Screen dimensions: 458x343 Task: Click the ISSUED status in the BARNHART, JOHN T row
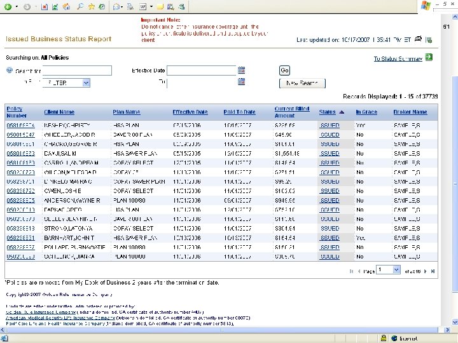click(x=330, y=238)
